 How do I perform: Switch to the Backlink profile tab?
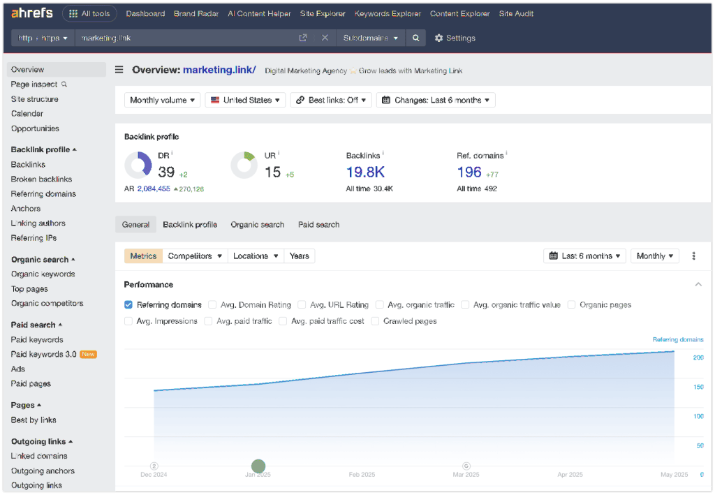190,225
